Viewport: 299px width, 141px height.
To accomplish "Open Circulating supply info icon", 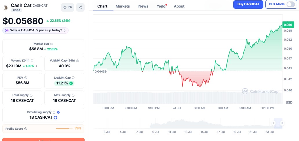I will pos(54,112).
